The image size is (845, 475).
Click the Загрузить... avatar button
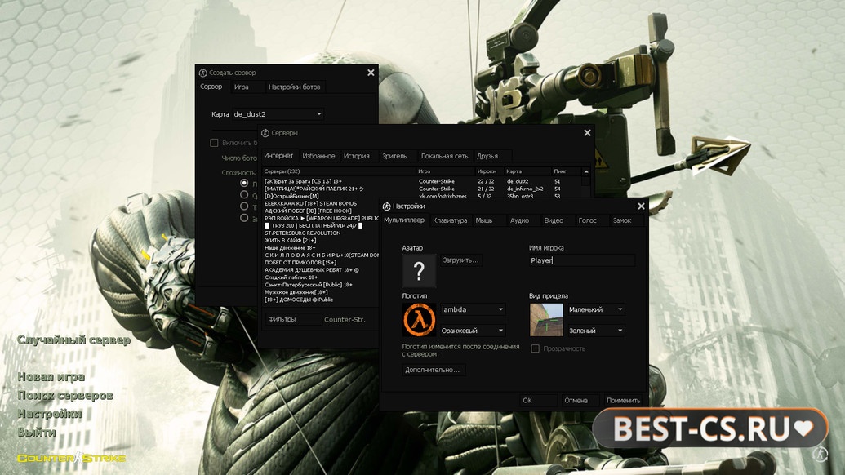coord(460,260)
